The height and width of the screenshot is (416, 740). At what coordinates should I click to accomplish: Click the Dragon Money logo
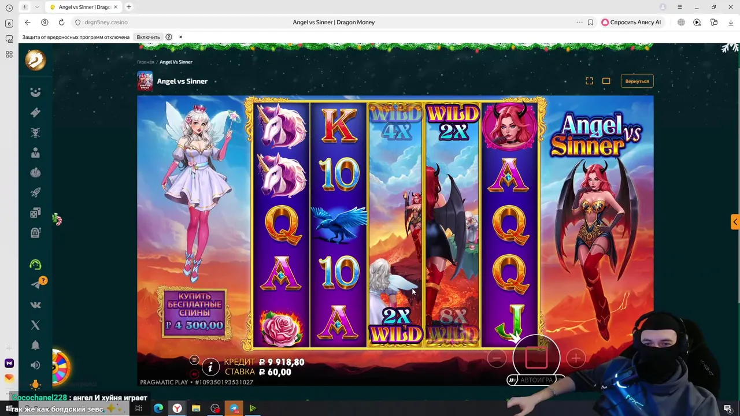(35, 60)
